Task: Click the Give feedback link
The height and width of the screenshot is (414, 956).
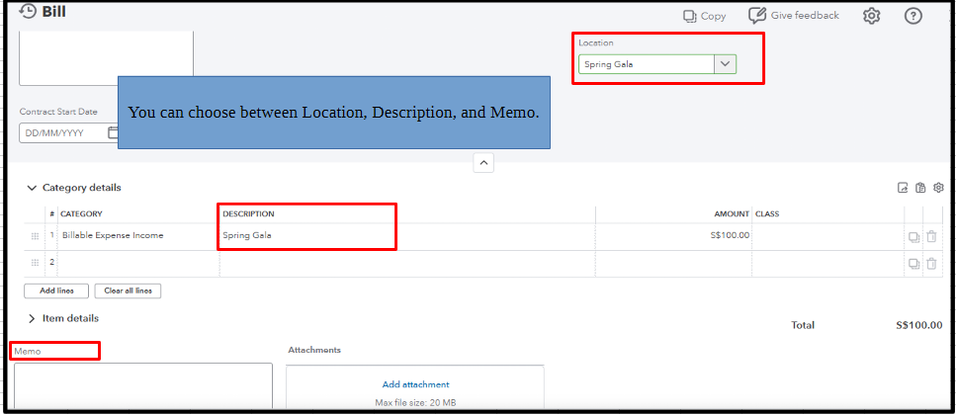Action: (794, 16)
